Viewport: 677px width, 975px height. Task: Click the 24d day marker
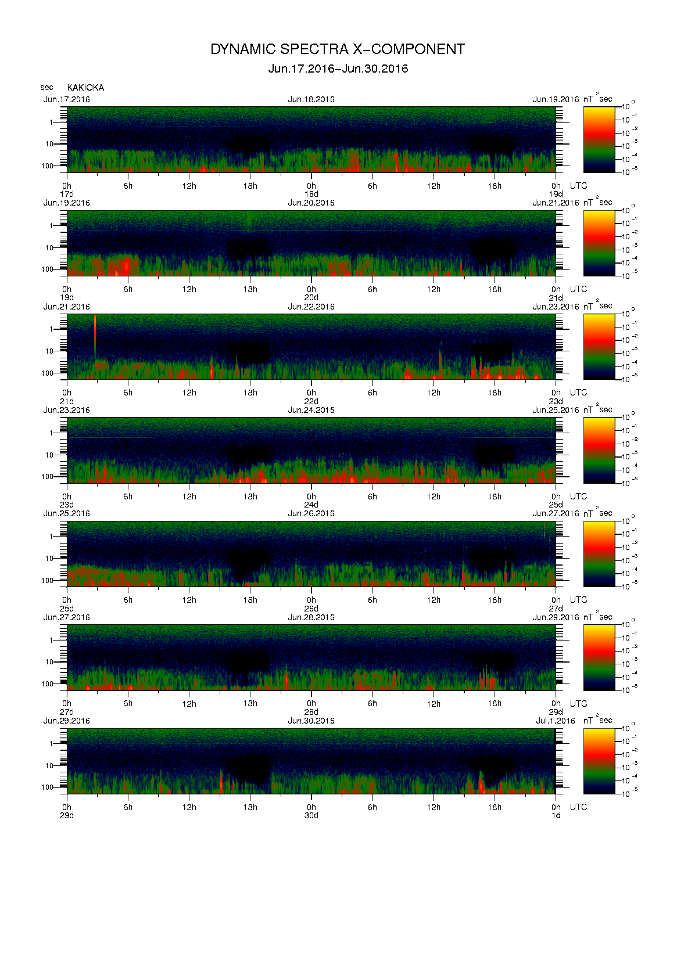click(x=311, y=505)
